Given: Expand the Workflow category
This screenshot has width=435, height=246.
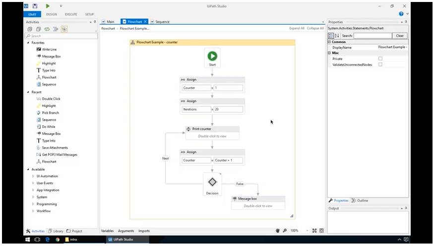Looking at the screenshot, I should (x=33, y=211).
